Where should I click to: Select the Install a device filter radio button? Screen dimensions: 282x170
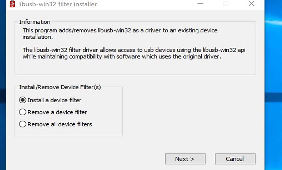23,100
